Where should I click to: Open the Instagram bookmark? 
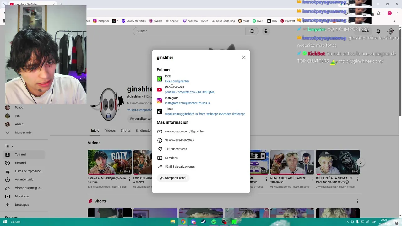click(x=101, y=21)
